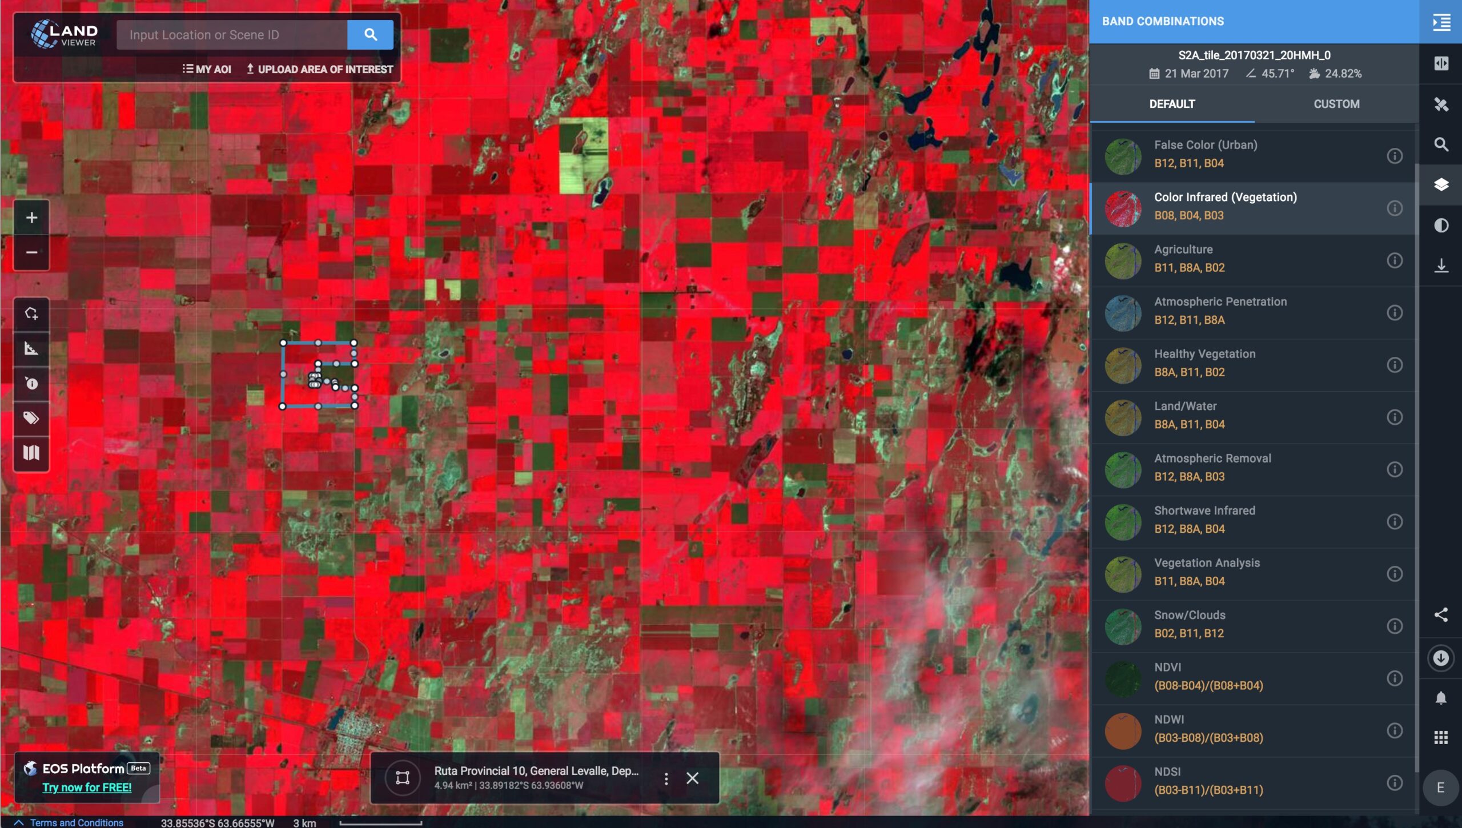Click the NDWI orange thumbnail swatch

[x=1122, y=730]
